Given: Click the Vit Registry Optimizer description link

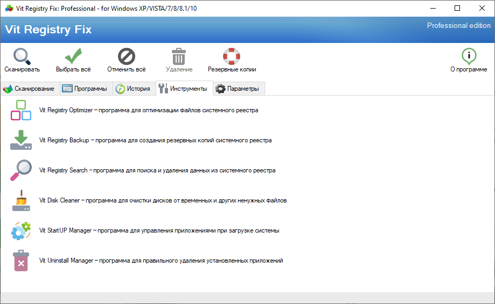Looking at the screenshot, I should pyautogui.click(x=149, y=110).
